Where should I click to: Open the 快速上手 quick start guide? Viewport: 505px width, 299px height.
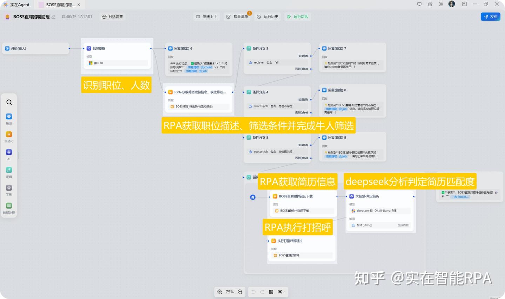206,16
